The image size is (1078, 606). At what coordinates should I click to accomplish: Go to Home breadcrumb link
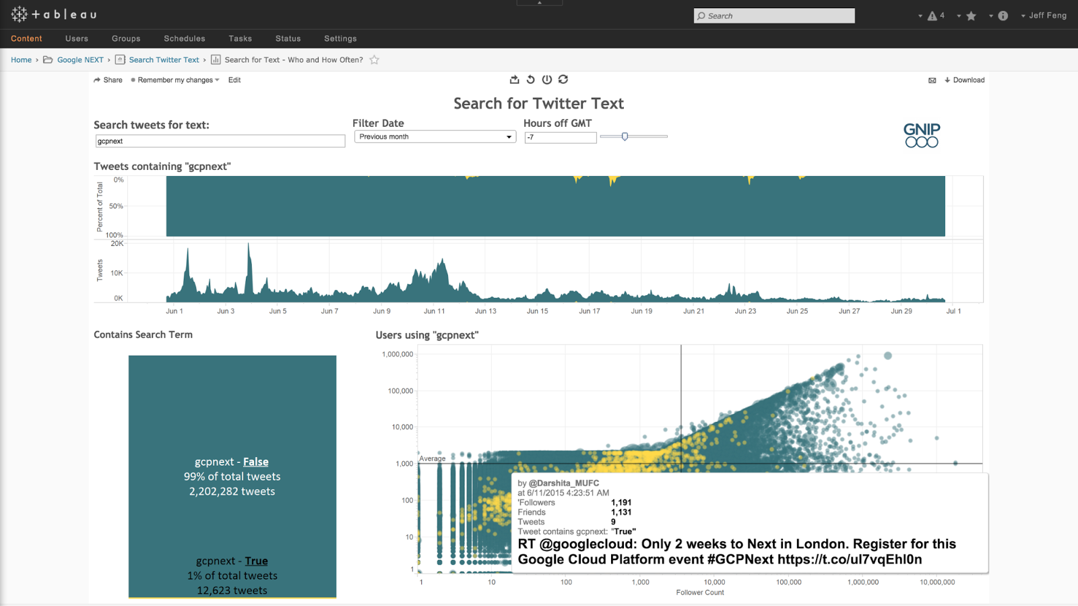[21, 60]
